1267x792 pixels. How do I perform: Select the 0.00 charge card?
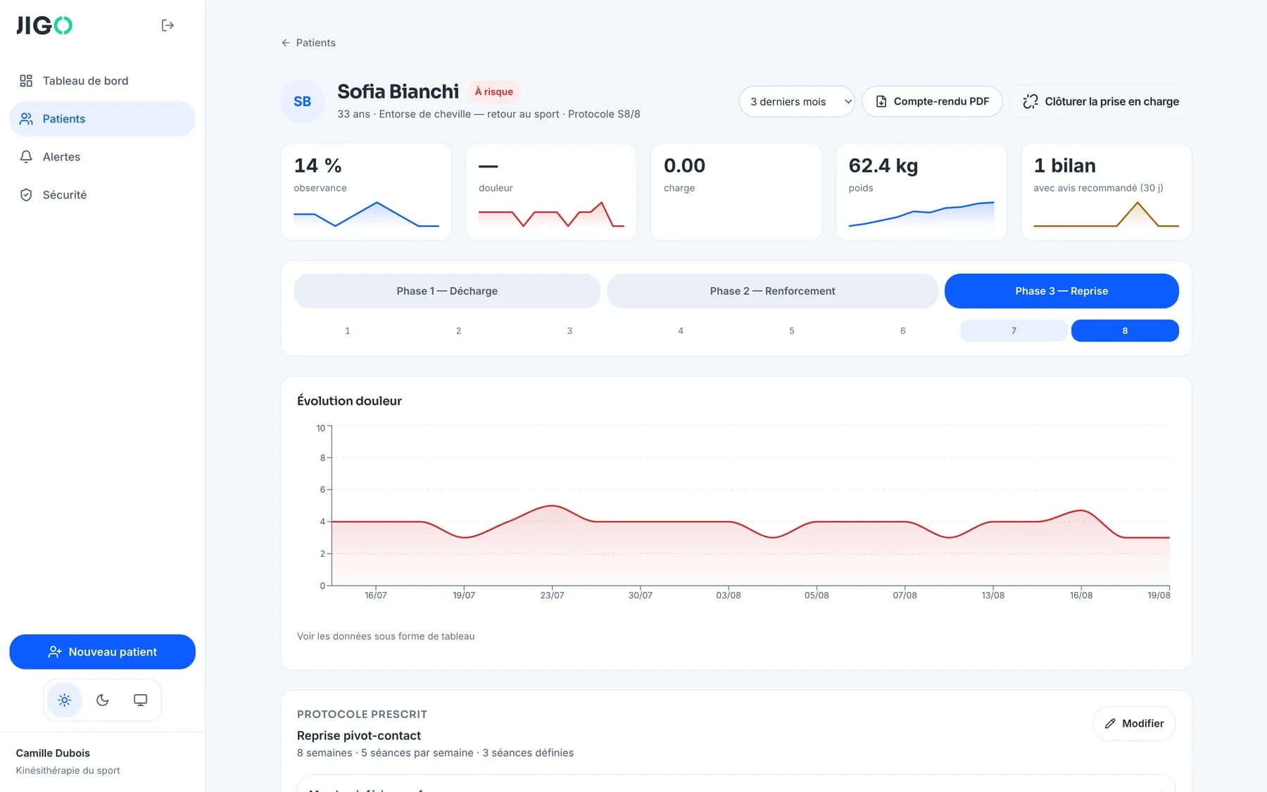point(736,192)
